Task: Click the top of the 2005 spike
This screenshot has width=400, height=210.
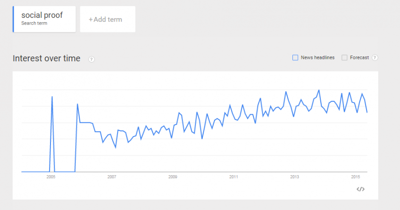Action: pyautogui.click(x=52, y=97)
